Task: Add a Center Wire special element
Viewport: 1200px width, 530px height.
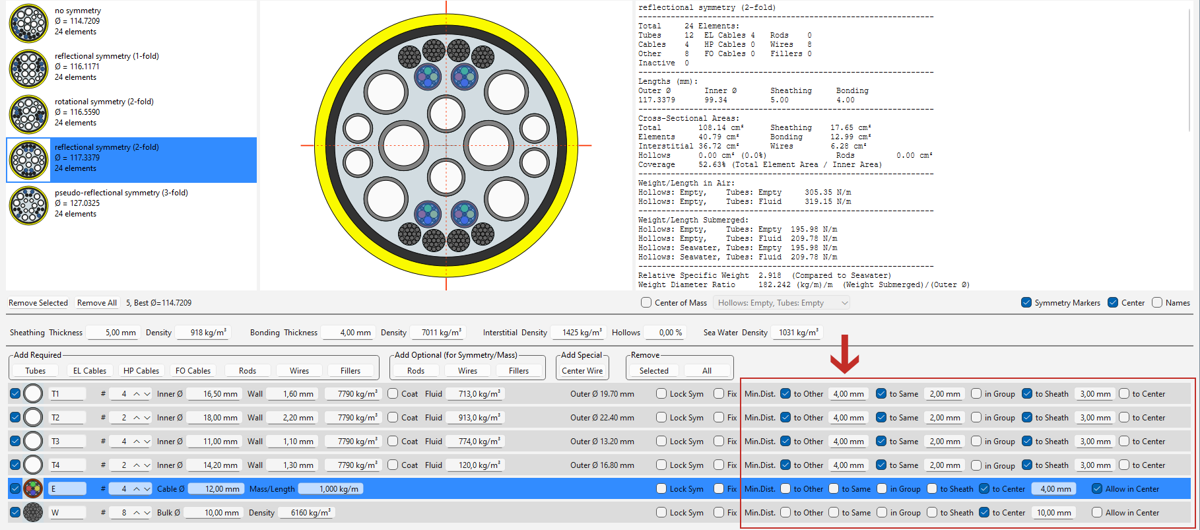Action: coord(582,371)
